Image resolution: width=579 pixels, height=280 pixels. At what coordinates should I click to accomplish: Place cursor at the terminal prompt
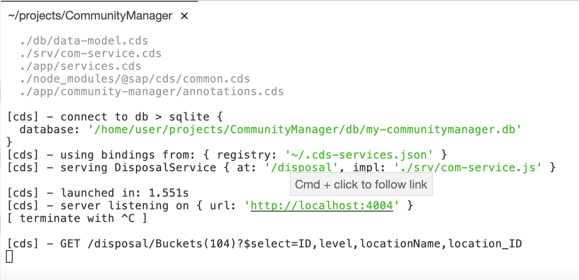click(10, 257)
